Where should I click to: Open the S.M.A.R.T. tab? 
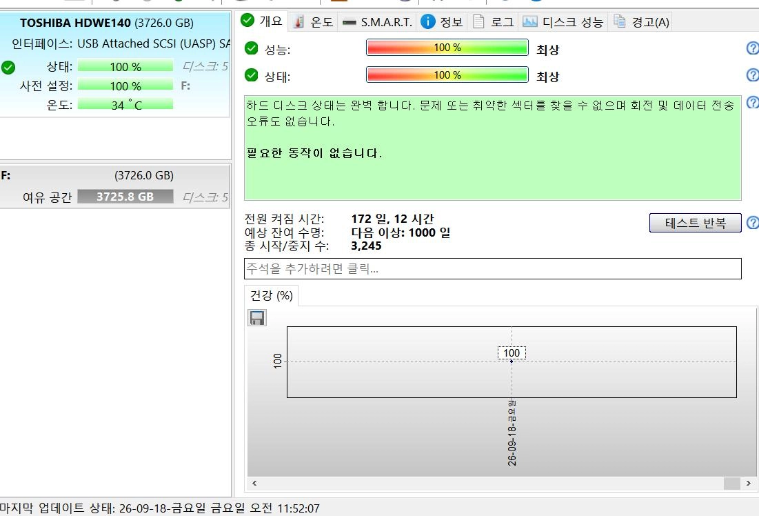(x=377, y=22)
